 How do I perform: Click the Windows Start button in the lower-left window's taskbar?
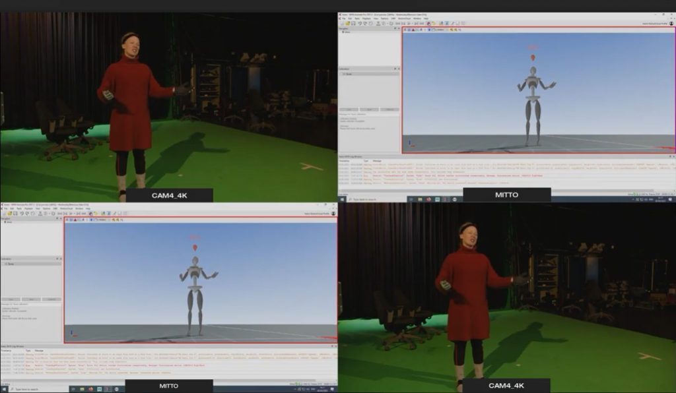pos(3,389)
